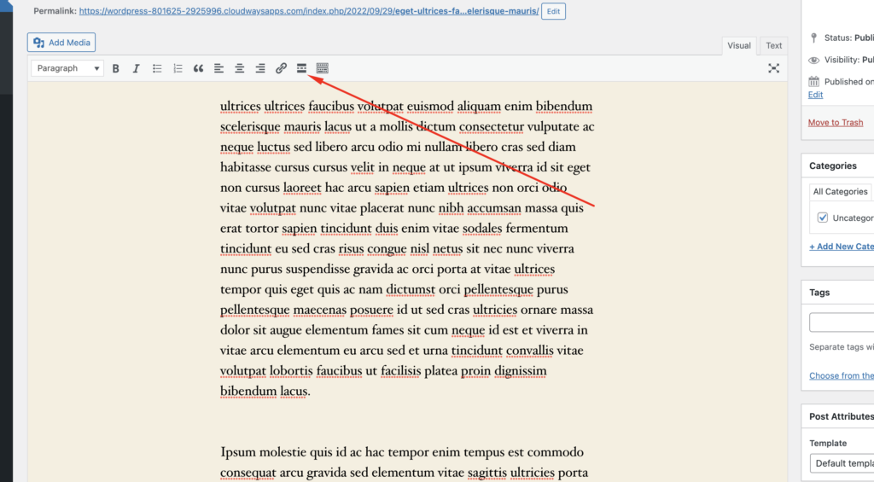874x482 pixels.
Task: Select the All Categories tab
Action: point(840,192)
